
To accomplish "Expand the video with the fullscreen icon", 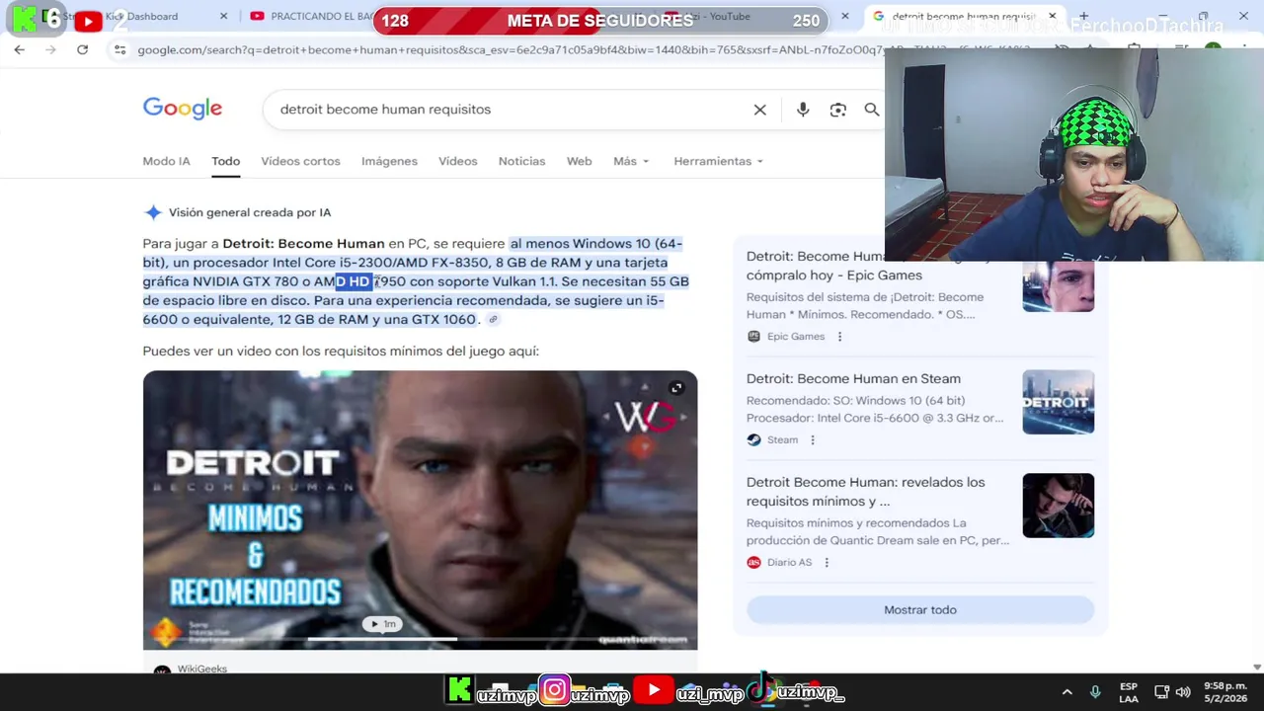I will tap(676, 388).
